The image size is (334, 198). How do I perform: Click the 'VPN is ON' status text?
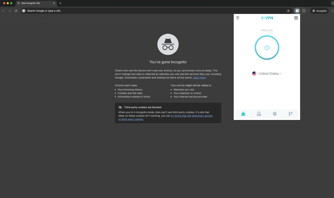(267, 30)
